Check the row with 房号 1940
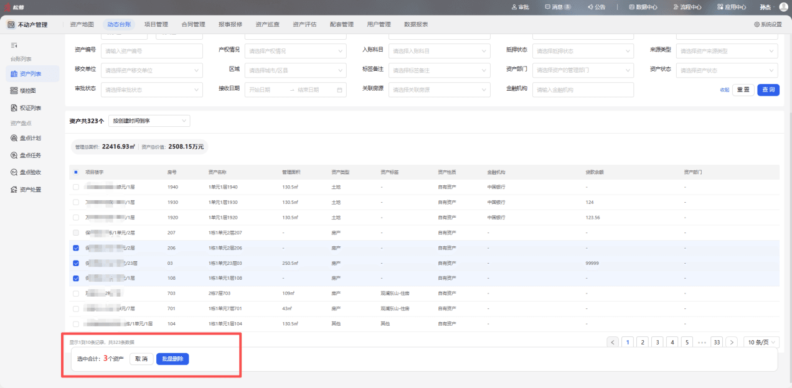The width and height of the screenshot is (792, 388). click(76, 187)
